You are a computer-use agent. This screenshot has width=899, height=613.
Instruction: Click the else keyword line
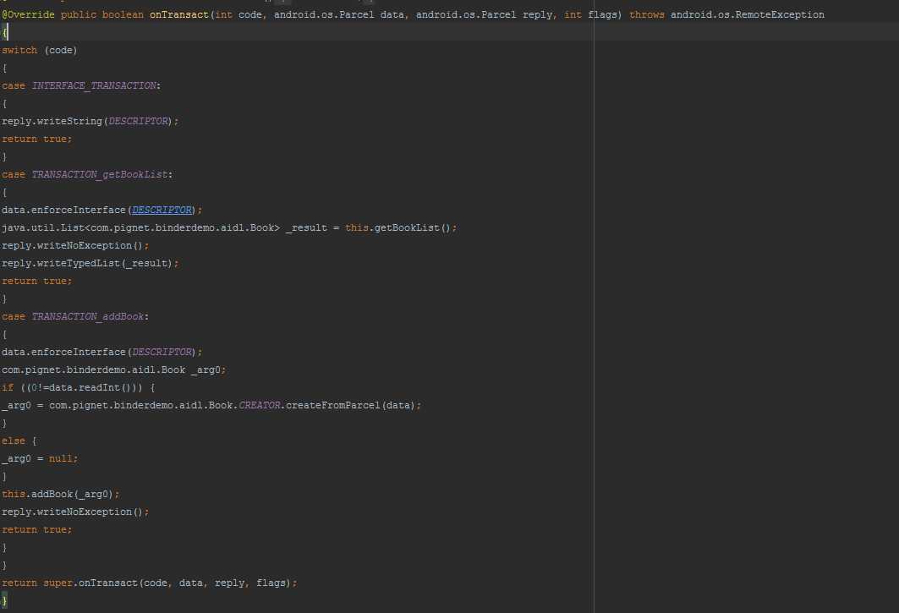coord(19,441)
